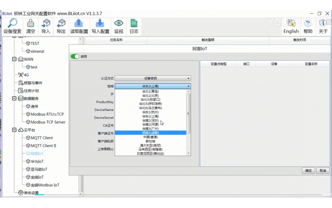The height and width of the screenshot is (208, 332).
Task: Choose 华北2(北京) from region list
Action: 150,95
